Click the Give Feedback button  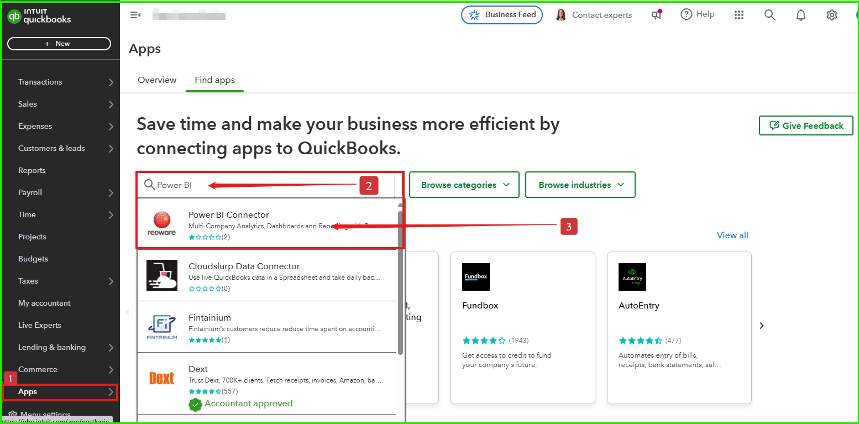pyautogui.click(x=806, y=125)
